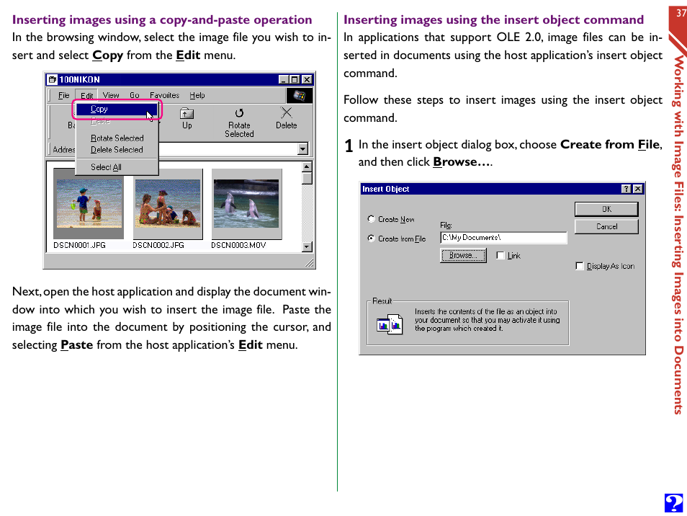Select the DSCN0003.MOV dolphin thumbnail
Image resolution: width=687 pixels, height=516 pixels.
click(246, 203)
